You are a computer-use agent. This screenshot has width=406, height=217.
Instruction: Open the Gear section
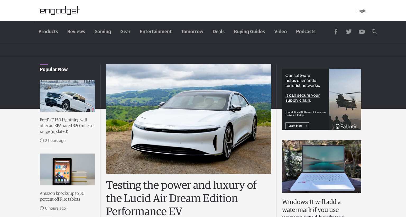click(125, 32)
